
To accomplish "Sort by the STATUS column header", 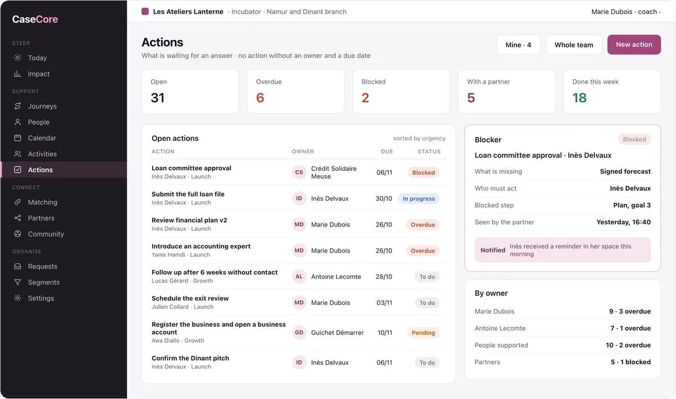I will tap(429, 152).
